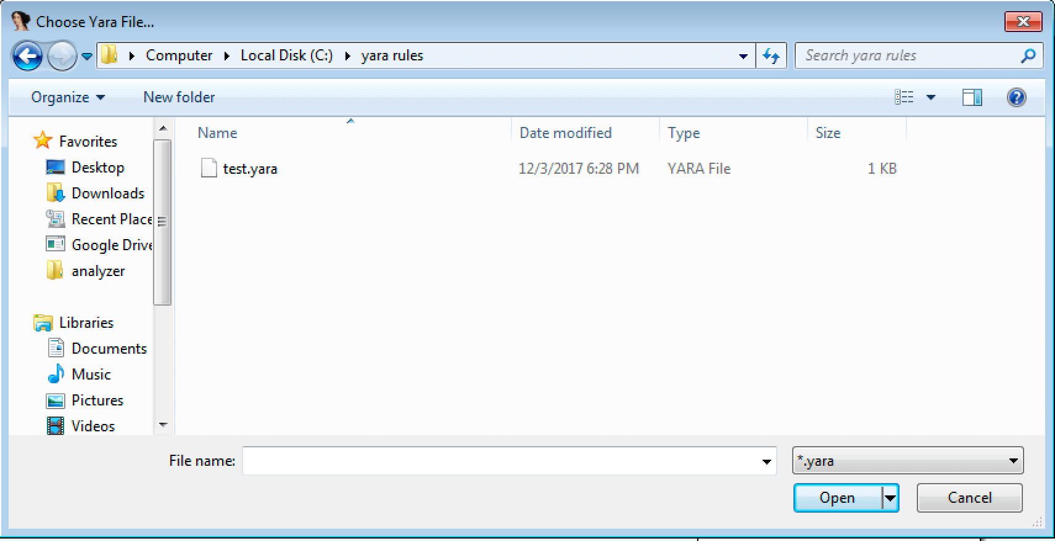
Task: Click the navigation pane scrollbar thumb
Action: [162, 222]
